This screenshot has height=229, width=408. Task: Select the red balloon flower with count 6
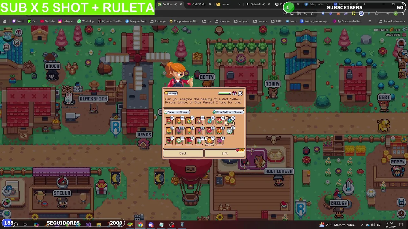(220, 121)
